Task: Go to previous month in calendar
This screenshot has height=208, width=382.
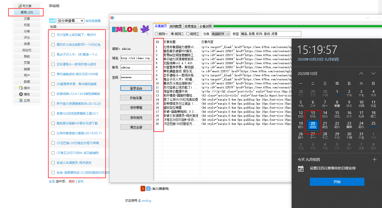Action: click(361, 73)
